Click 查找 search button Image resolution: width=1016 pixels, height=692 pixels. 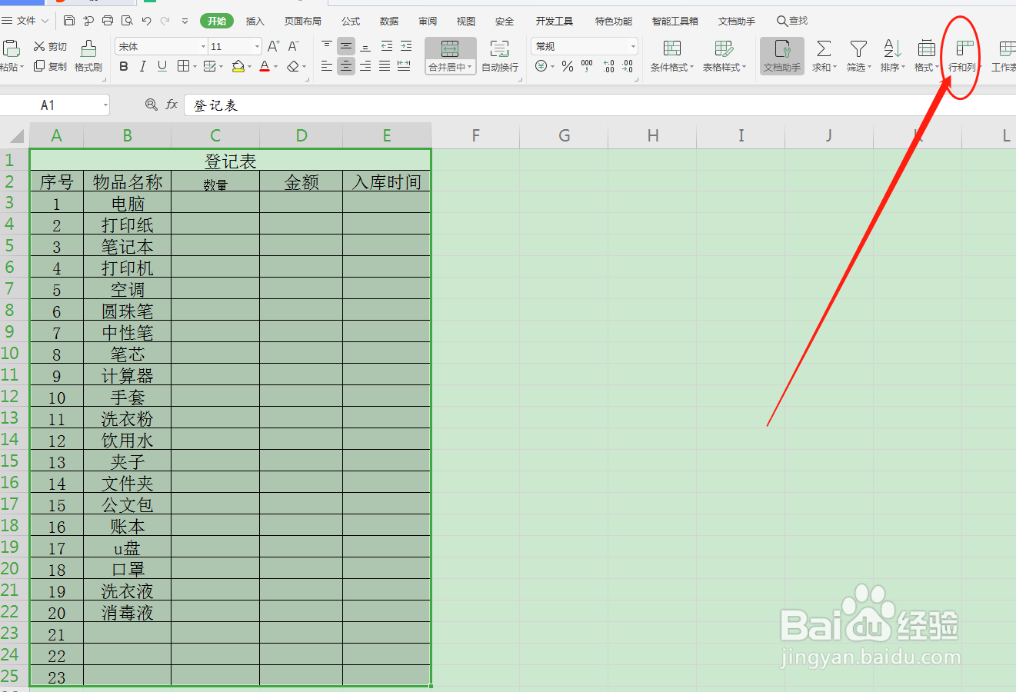[792, 21]
